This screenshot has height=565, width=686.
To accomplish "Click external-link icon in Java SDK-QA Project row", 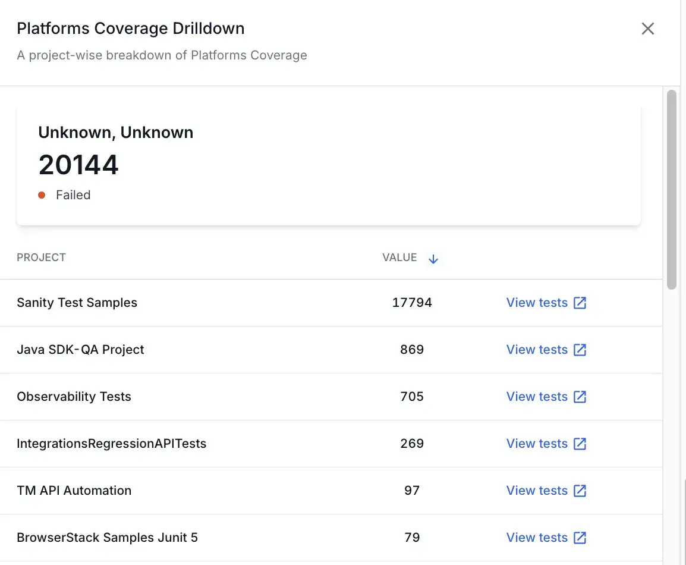I will pos(580,350).
